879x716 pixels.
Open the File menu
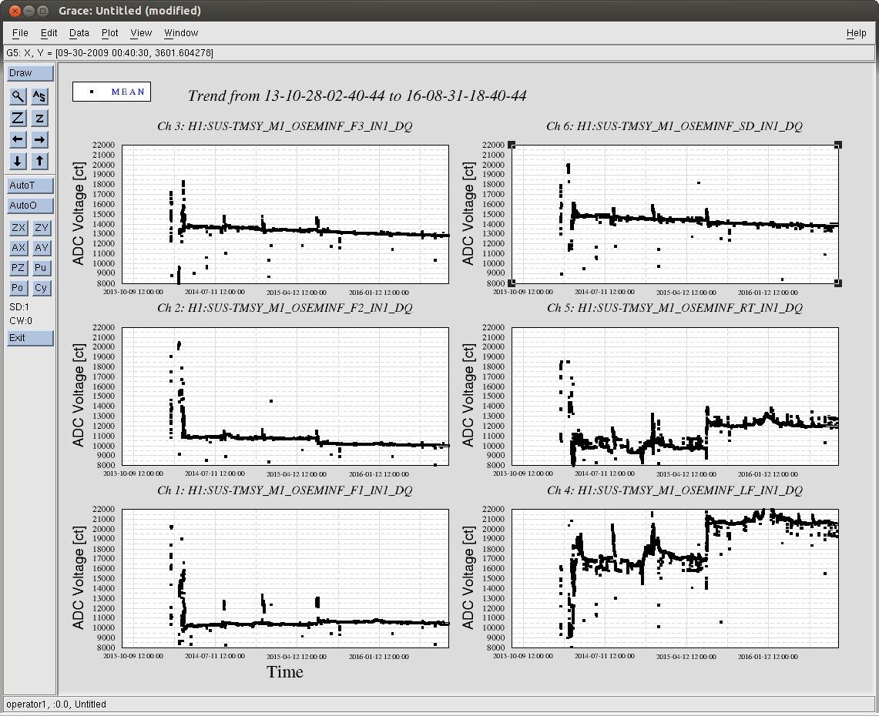20,33
